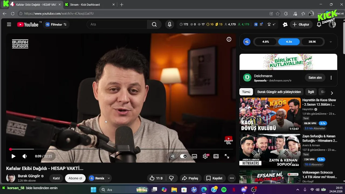Viewport: 345px width, 194px height.
Task: Open Burak Güngör channel name link
Action: (x=29, y=176)
